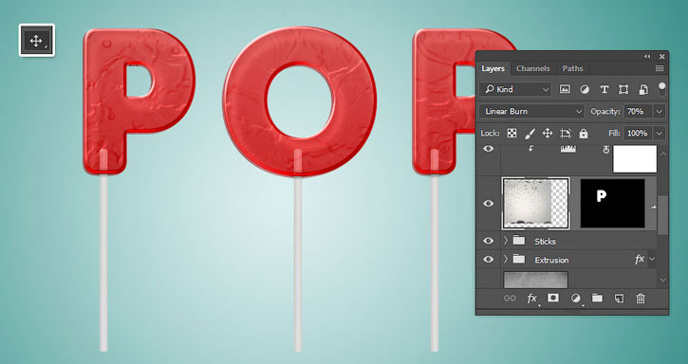Open the Kind filter dropdown
Screen dimensions: 688x364
(515, 89)
